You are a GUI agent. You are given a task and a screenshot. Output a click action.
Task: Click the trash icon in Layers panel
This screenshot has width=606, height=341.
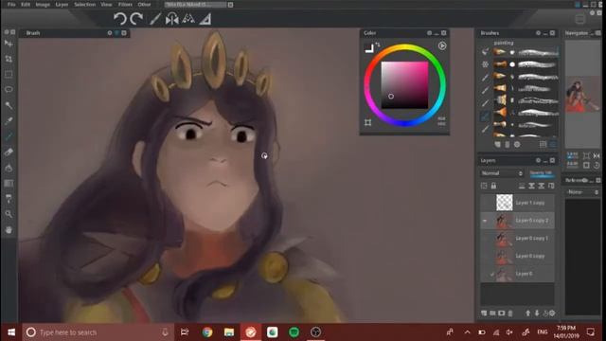coord(510,314)
